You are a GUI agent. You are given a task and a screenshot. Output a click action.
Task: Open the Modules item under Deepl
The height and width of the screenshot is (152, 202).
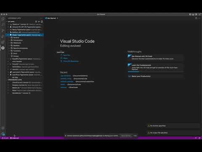pyautogui.click(x=16, y=46)
